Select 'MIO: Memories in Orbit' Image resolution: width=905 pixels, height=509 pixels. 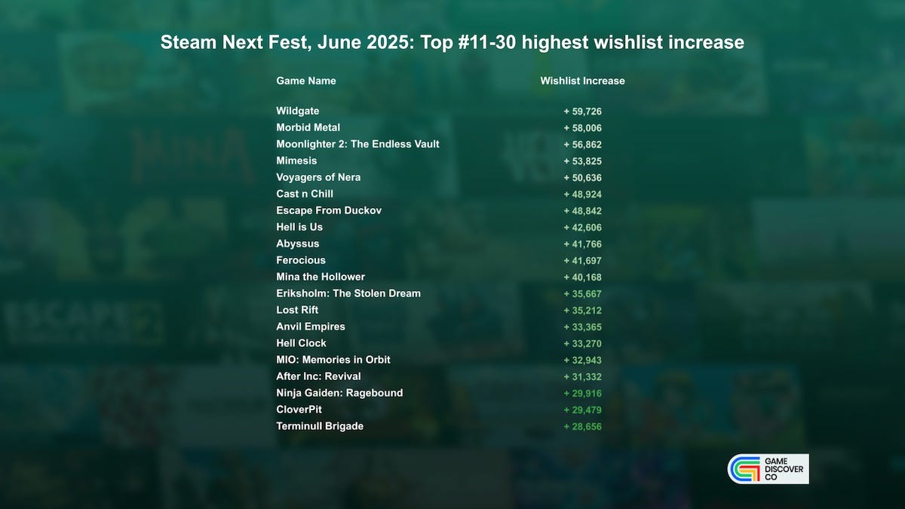pos(333,360)
